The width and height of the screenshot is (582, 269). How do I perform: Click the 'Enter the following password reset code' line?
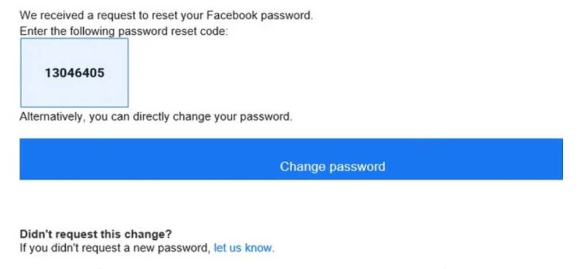(x=123, y=31)
